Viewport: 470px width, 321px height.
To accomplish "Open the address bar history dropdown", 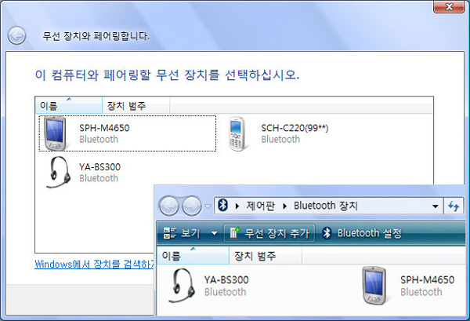I will point(436,206).
